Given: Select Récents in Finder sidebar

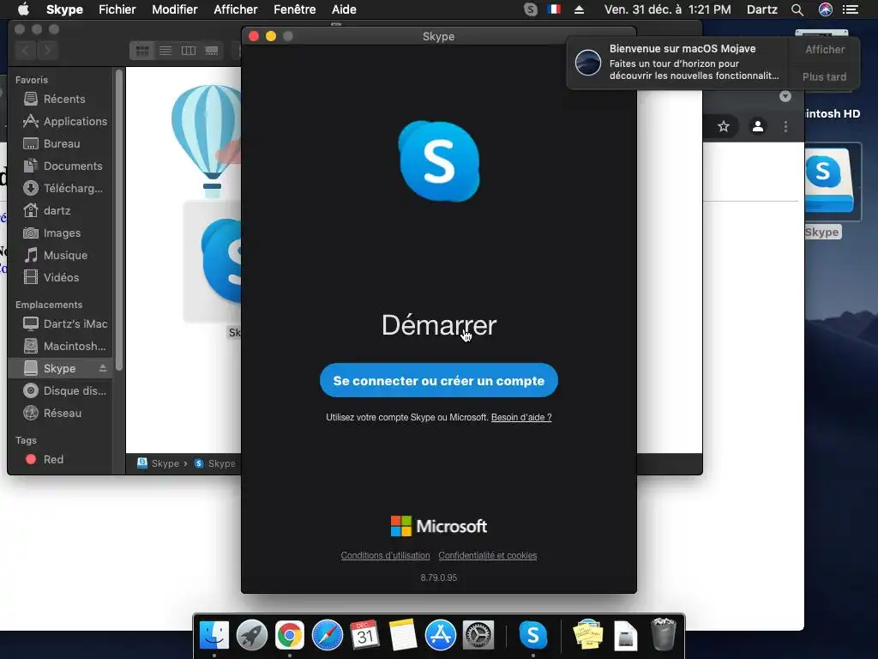Looking at the screenshot, I should 60,100.
